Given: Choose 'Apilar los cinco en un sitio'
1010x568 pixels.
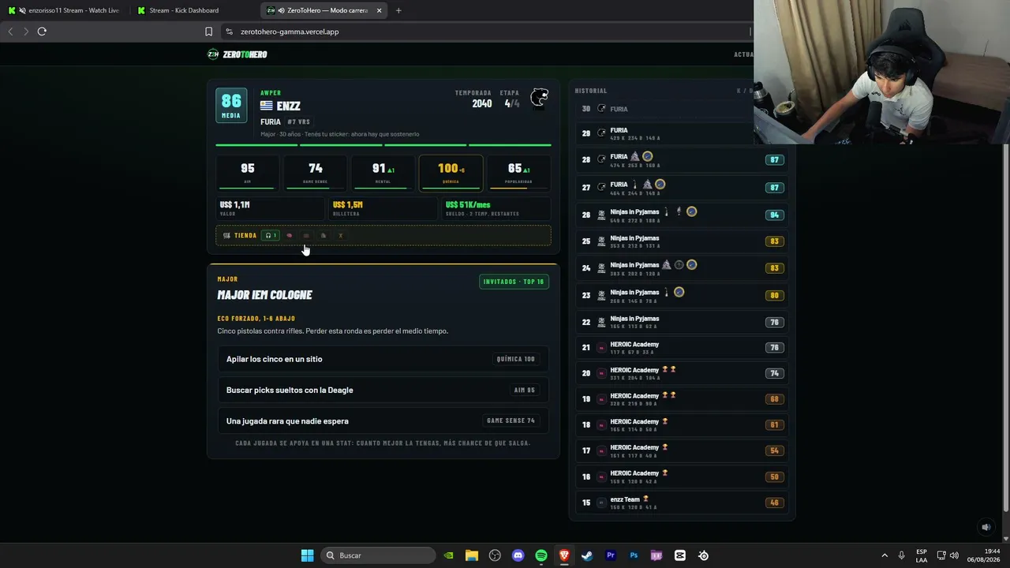Looking at the screenshot, I should point(383,359).
